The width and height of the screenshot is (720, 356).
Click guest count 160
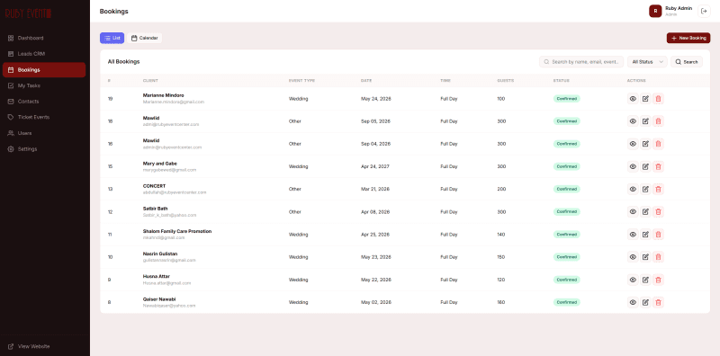tap(500, 302)
